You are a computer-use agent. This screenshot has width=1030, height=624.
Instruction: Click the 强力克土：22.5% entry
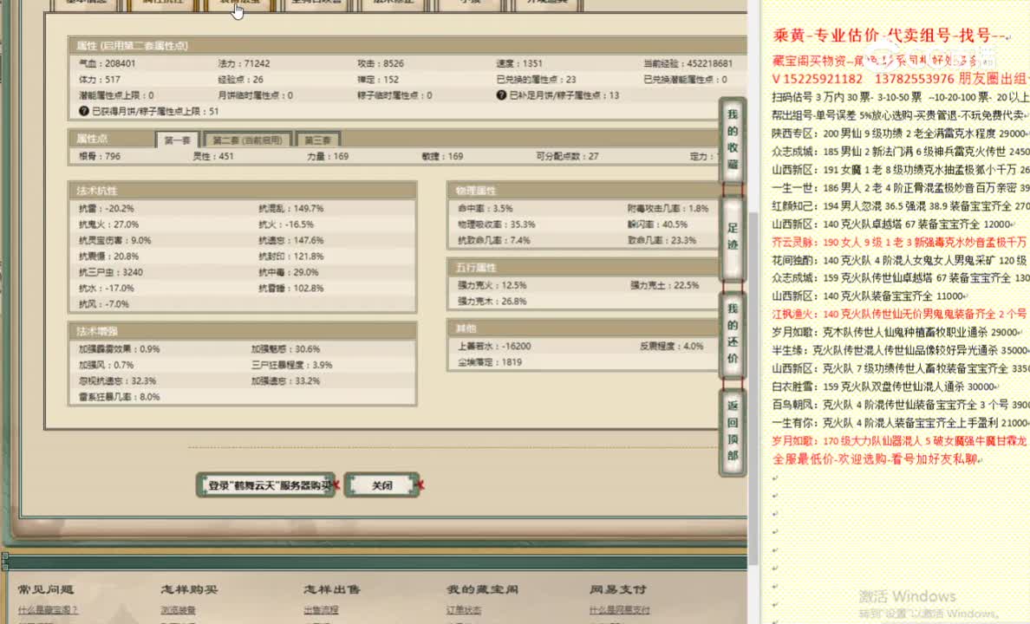[x=664, y=285]
